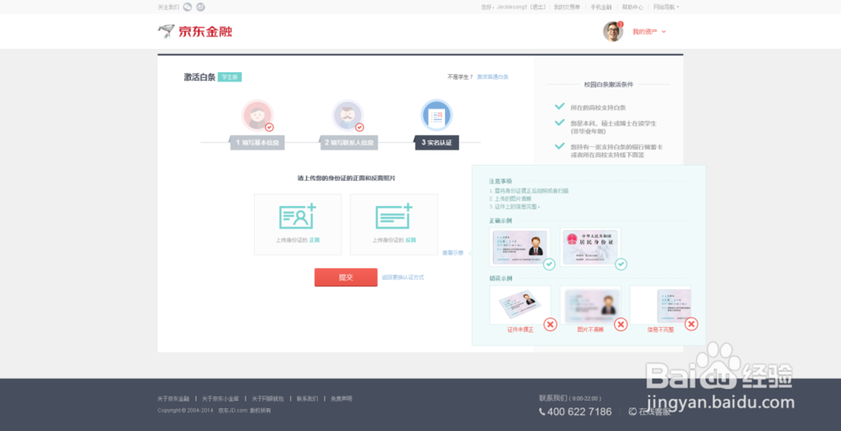This screenshot has height=431, width=841.
Task: Click 关于京东金融 footer link
Action: click(173, 399)
